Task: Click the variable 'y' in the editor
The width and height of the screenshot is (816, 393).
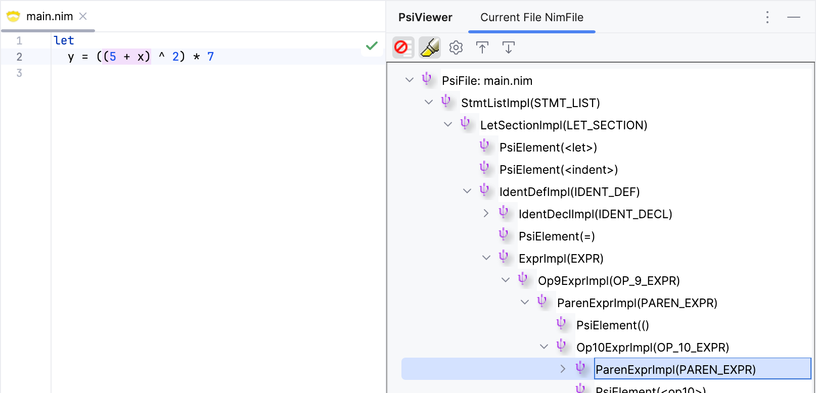Action: [x=71, y=57]
